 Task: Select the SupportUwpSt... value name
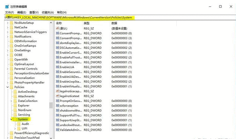pyautogui.click(x=70, y=120)
